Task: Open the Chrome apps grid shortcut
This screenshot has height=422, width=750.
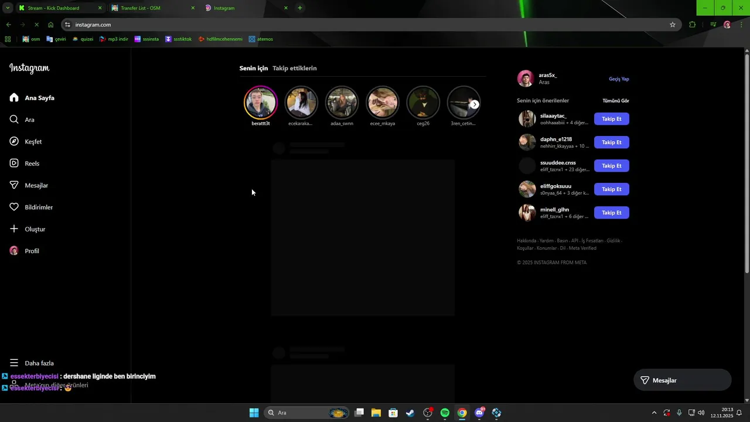Action: (8, 39)
